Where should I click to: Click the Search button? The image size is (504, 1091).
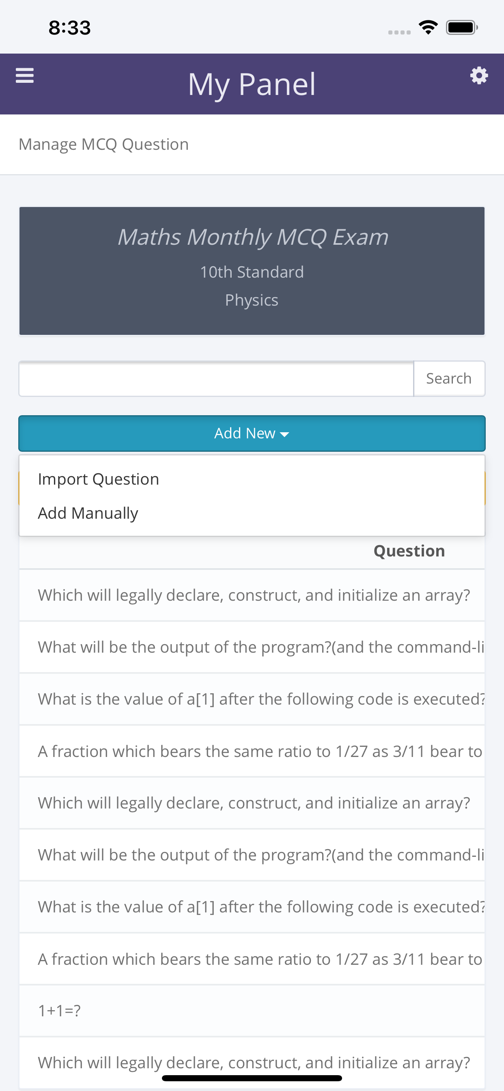[x=449, y=379]
